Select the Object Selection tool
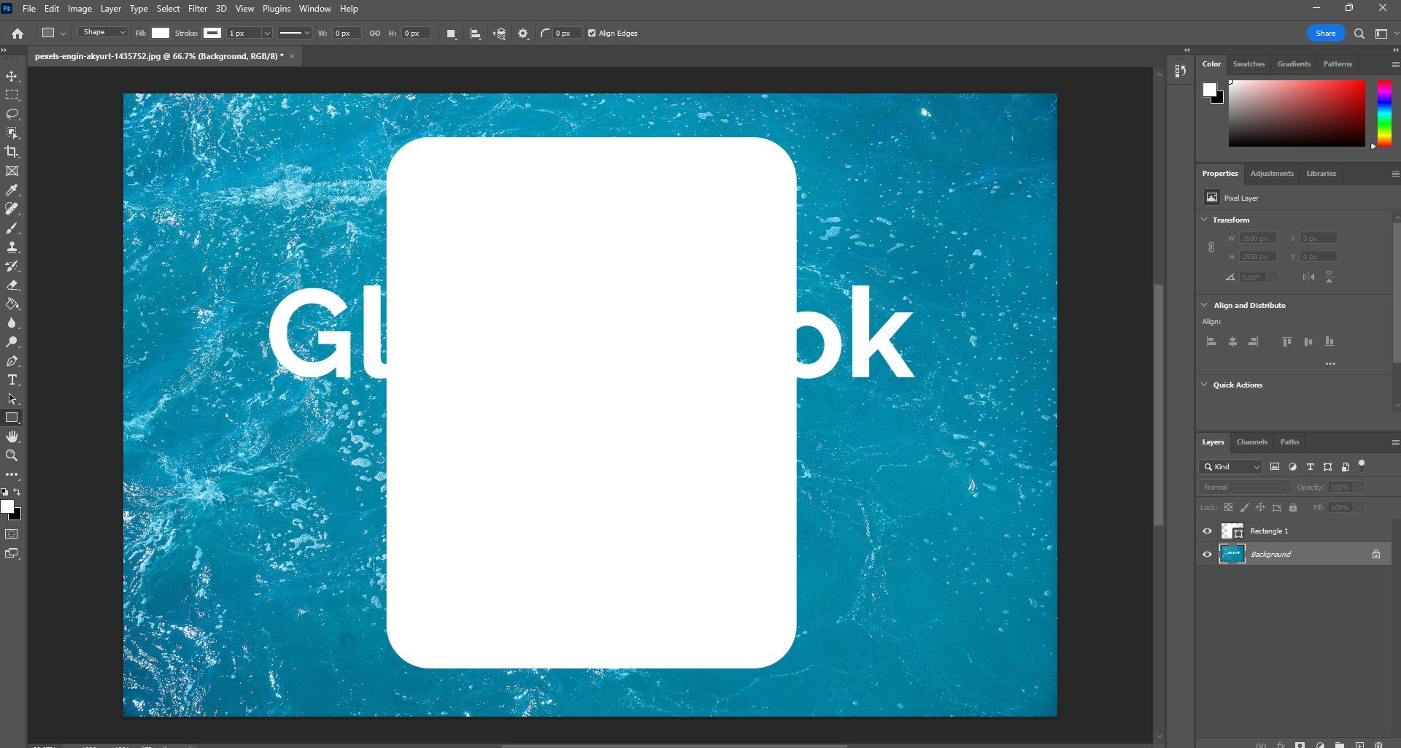1401x748 pixels. [12, 134]
